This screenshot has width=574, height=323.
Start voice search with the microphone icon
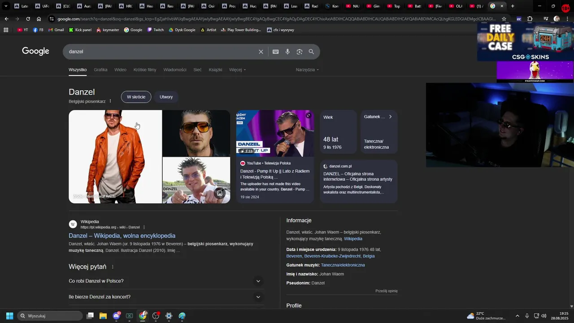pyautogui.click(x=287, y=52)
